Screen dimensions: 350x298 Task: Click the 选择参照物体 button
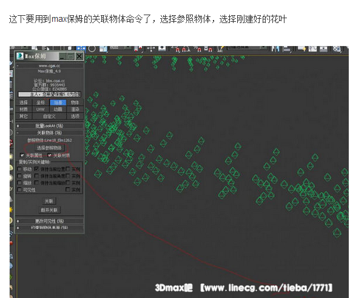point(49,148)
